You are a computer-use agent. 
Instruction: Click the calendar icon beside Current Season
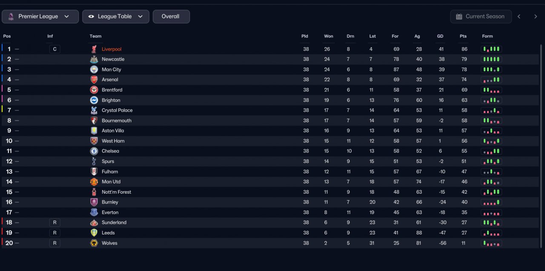tap(459, 17)
